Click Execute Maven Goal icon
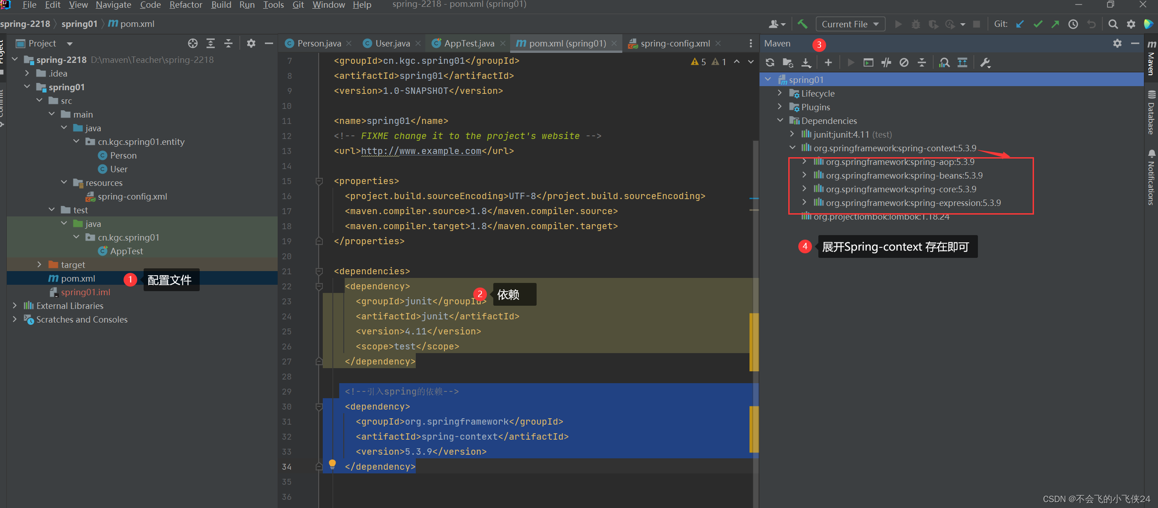 tap(868, 62)
